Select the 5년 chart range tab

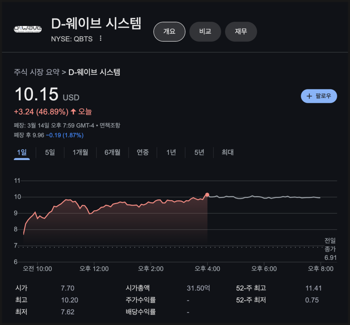[x=199, y=152]
